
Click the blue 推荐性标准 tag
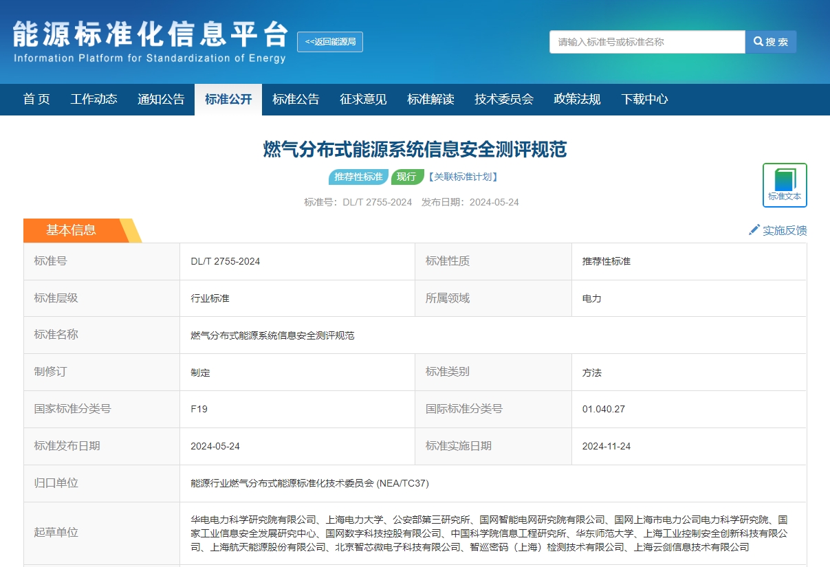358,177
